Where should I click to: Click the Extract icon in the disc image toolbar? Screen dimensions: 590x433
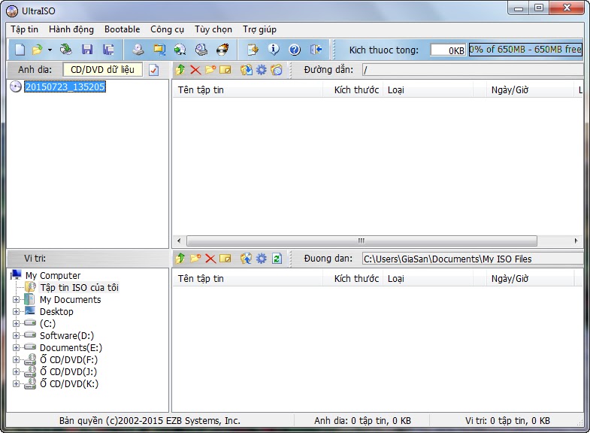[247, 70]
